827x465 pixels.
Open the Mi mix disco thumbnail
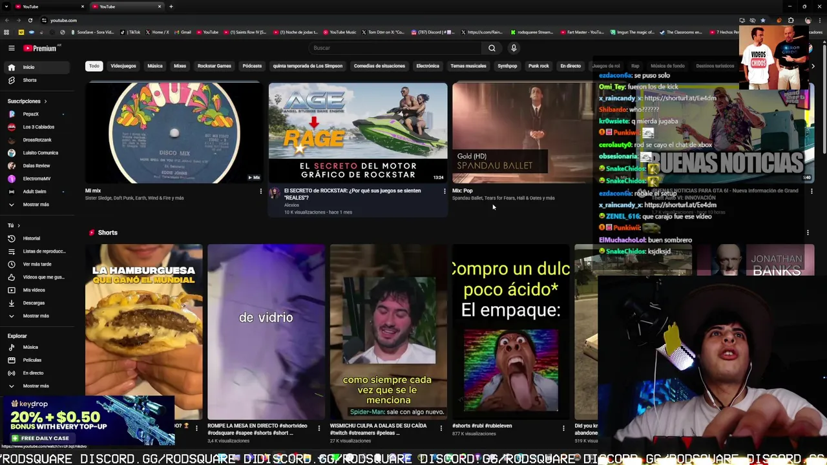(174, 133)
